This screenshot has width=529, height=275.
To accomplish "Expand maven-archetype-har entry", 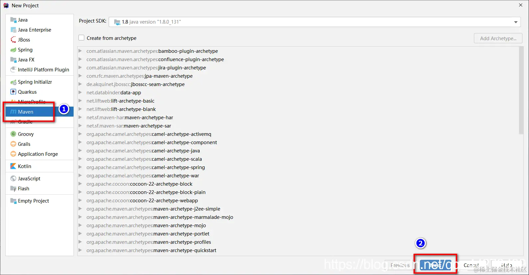I will (x=80, y=118).
